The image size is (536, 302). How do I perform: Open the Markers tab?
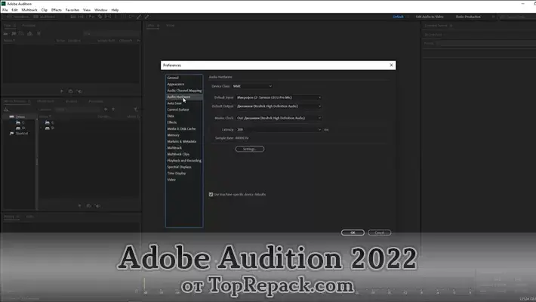click(72, 102)
